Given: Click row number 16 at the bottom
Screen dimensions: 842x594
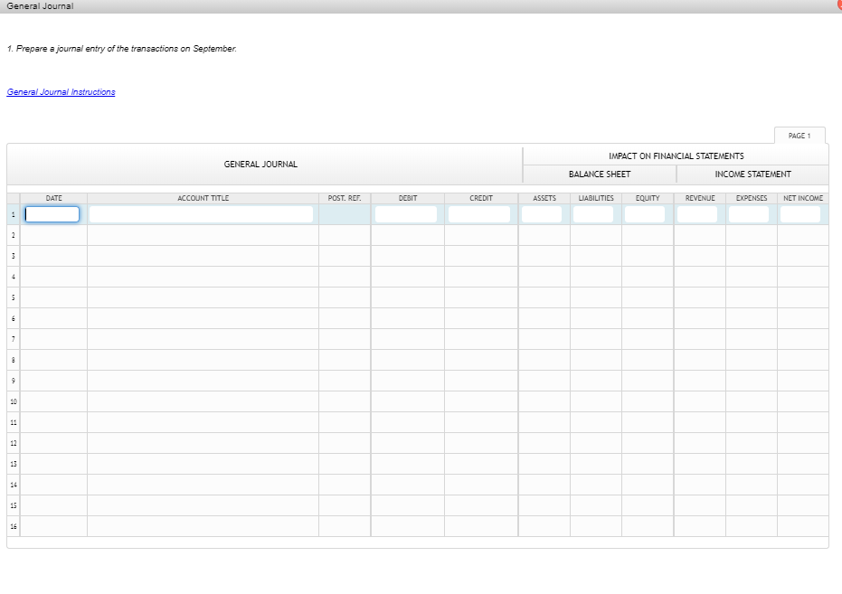Looking at the screenshot, I should (14, 526).
